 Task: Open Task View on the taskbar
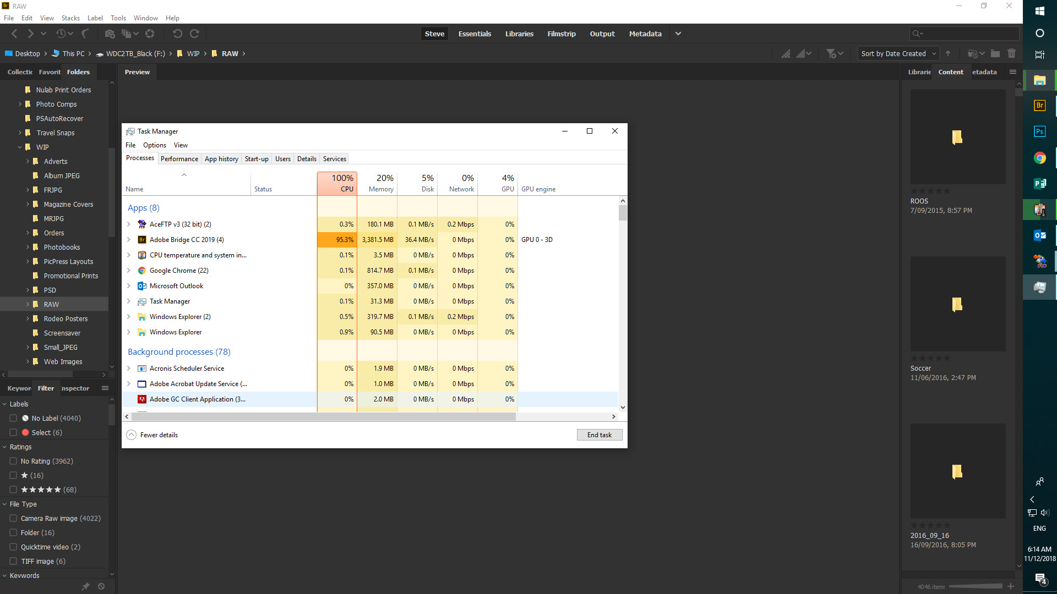point(1039,54)
